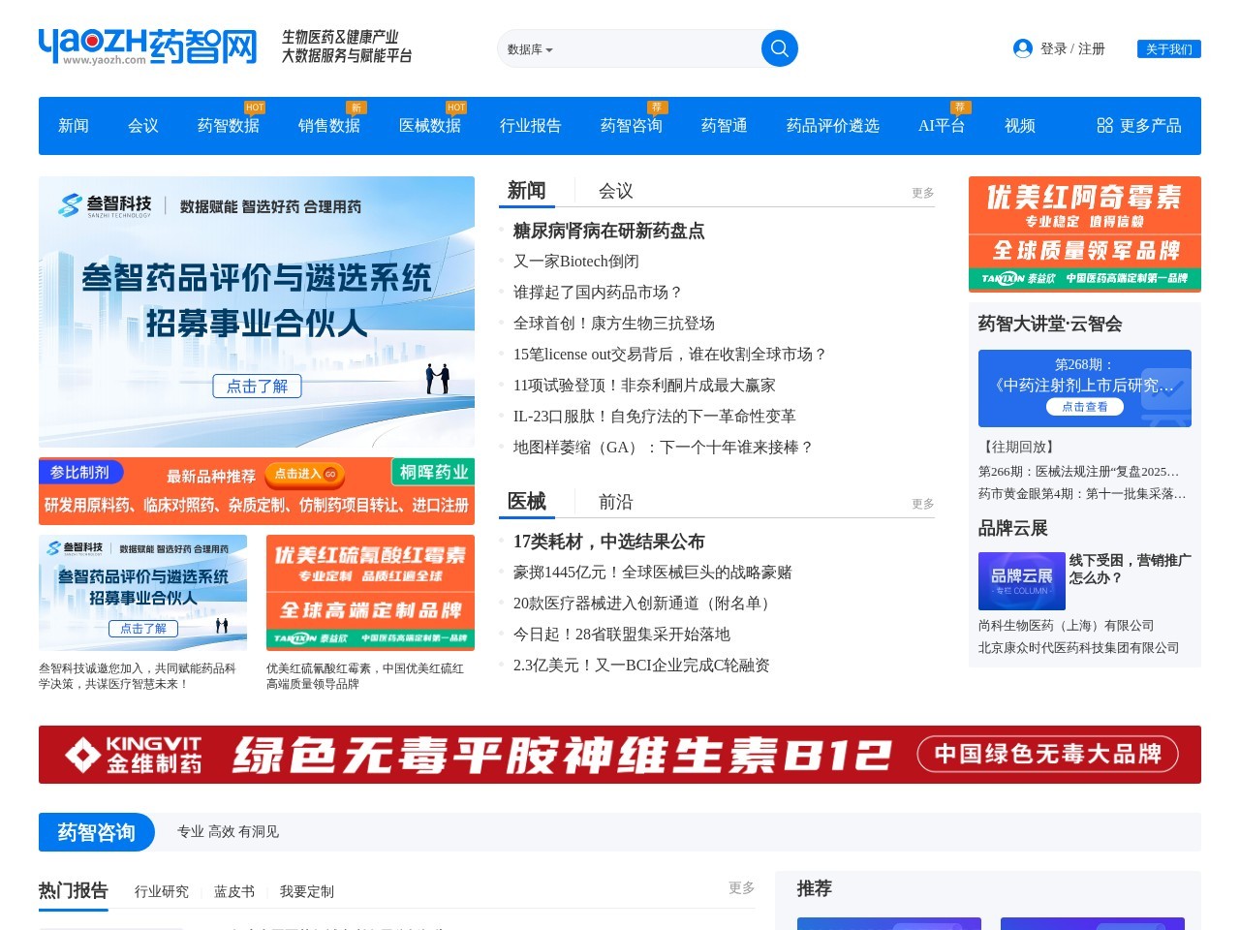Click the user avatar icon beside 登录
Screen dimensions: 1240x930
[1023, 47]
